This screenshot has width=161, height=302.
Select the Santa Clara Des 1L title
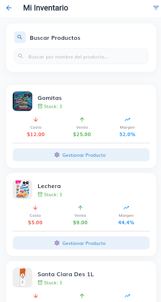click(x=66, y=274)
